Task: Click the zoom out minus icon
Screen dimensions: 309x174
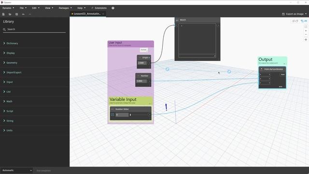Action: 306,34
